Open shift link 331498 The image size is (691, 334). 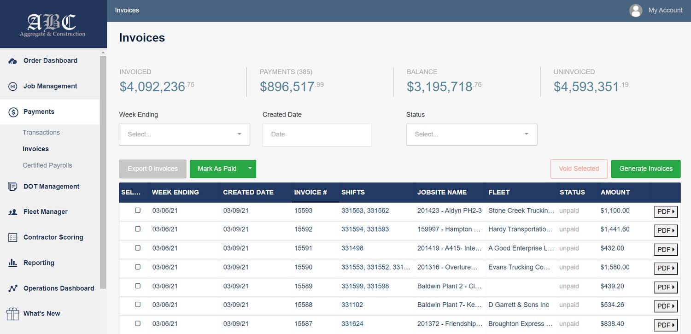352,248
